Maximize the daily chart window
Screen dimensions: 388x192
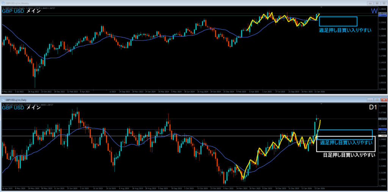click(x=377, y=100)
